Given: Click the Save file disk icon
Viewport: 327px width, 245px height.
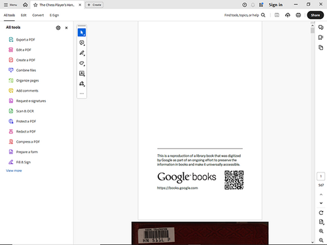Looking at the screenshot, I should pyautogui.click(x=277, y=15).
